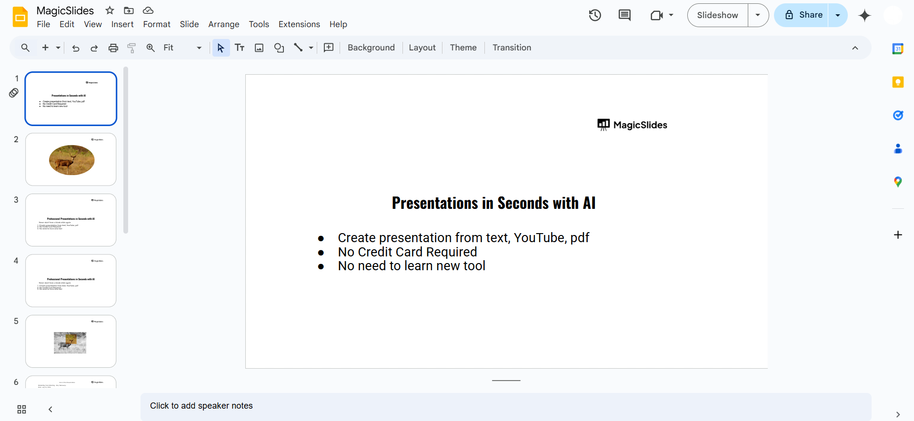914x421 pixels.
Task: Expand Slideshow options dropdown arrow
Action: pos(758,15)
